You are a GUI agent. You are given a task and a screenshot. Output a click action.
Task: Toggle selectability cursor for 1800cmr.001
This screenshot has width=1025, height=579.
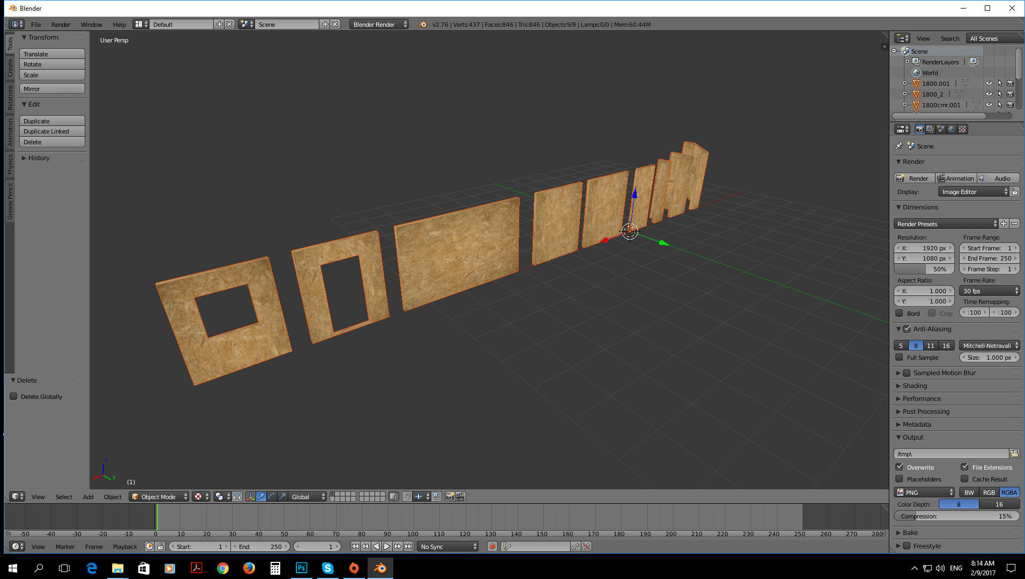coord(1000,105)
